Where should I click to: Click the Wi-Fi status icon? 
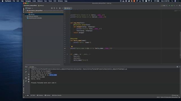[149, 1]
